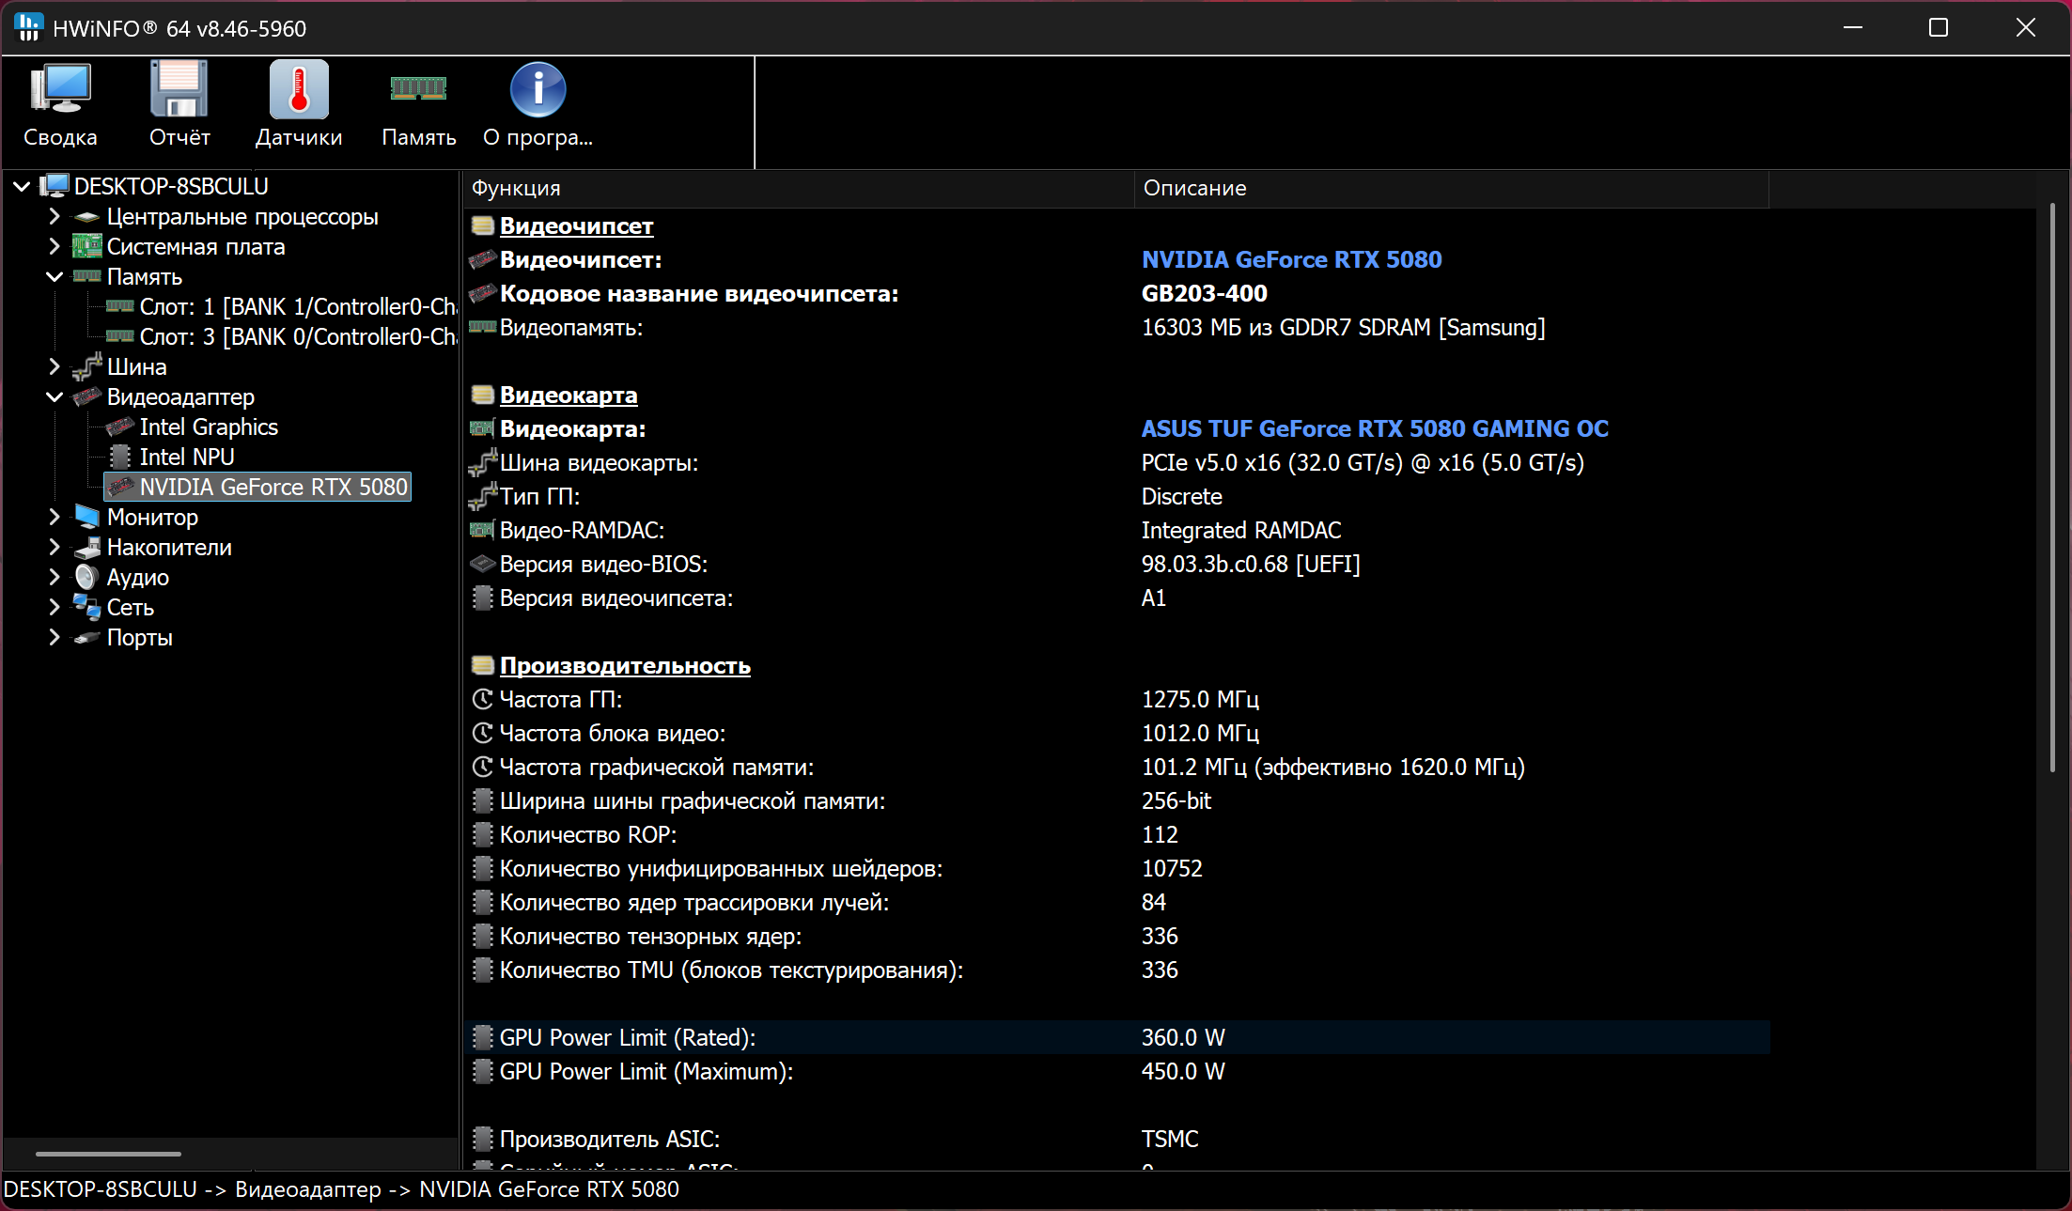Open Датчики thermometer sensors icon

point(299,90)
